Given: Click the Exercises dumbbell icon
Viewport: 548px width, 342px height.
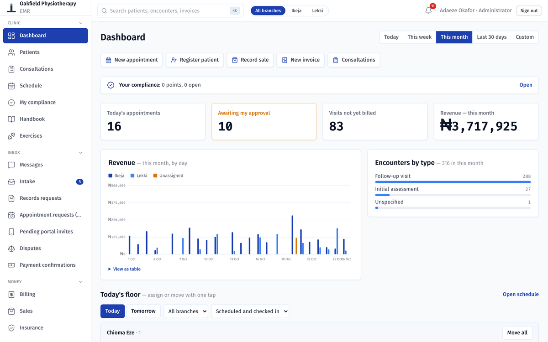Looking at the screenshot, I should click(x=11, y=136).
